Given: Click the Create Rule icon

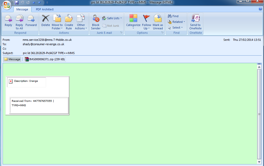Looking at the screenshot, I should (x=69, y=19).
